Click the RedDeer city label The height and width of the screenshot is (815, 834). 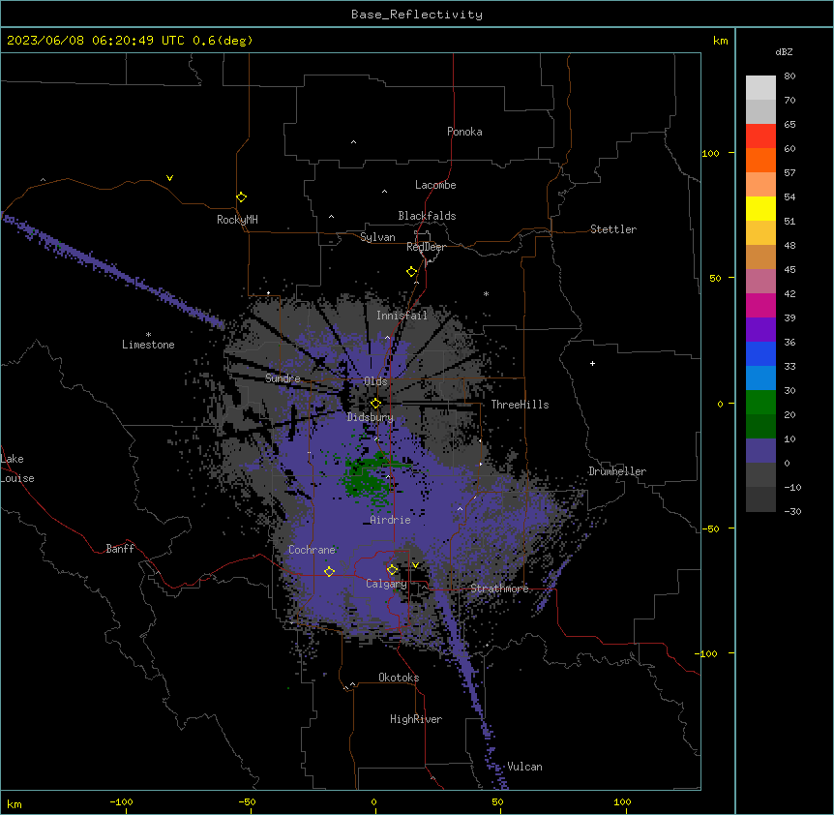[426, 247]
